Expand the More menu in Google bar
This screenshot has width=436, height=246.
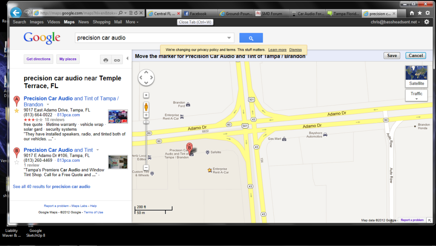click(132, 22)
